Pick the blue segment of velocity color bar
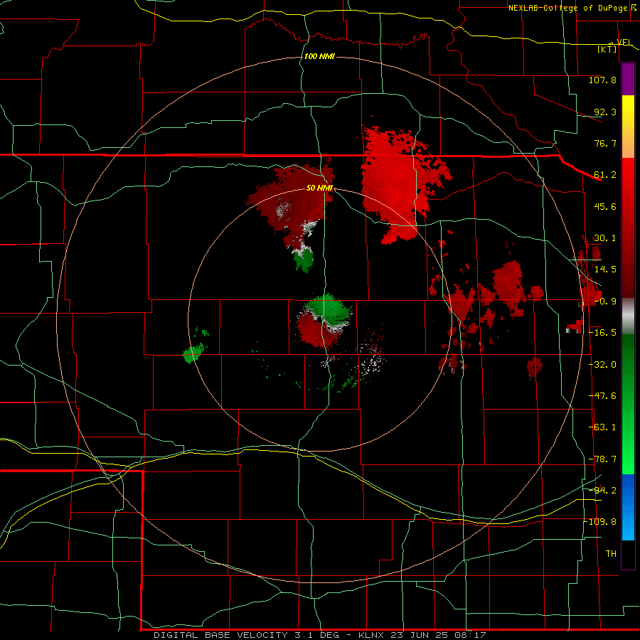The width and height of the screenshot is (640, 640). point(628,507)
